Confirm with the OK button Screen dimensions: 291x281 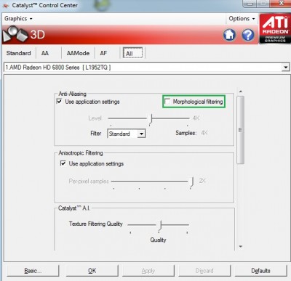click(92, 271)
